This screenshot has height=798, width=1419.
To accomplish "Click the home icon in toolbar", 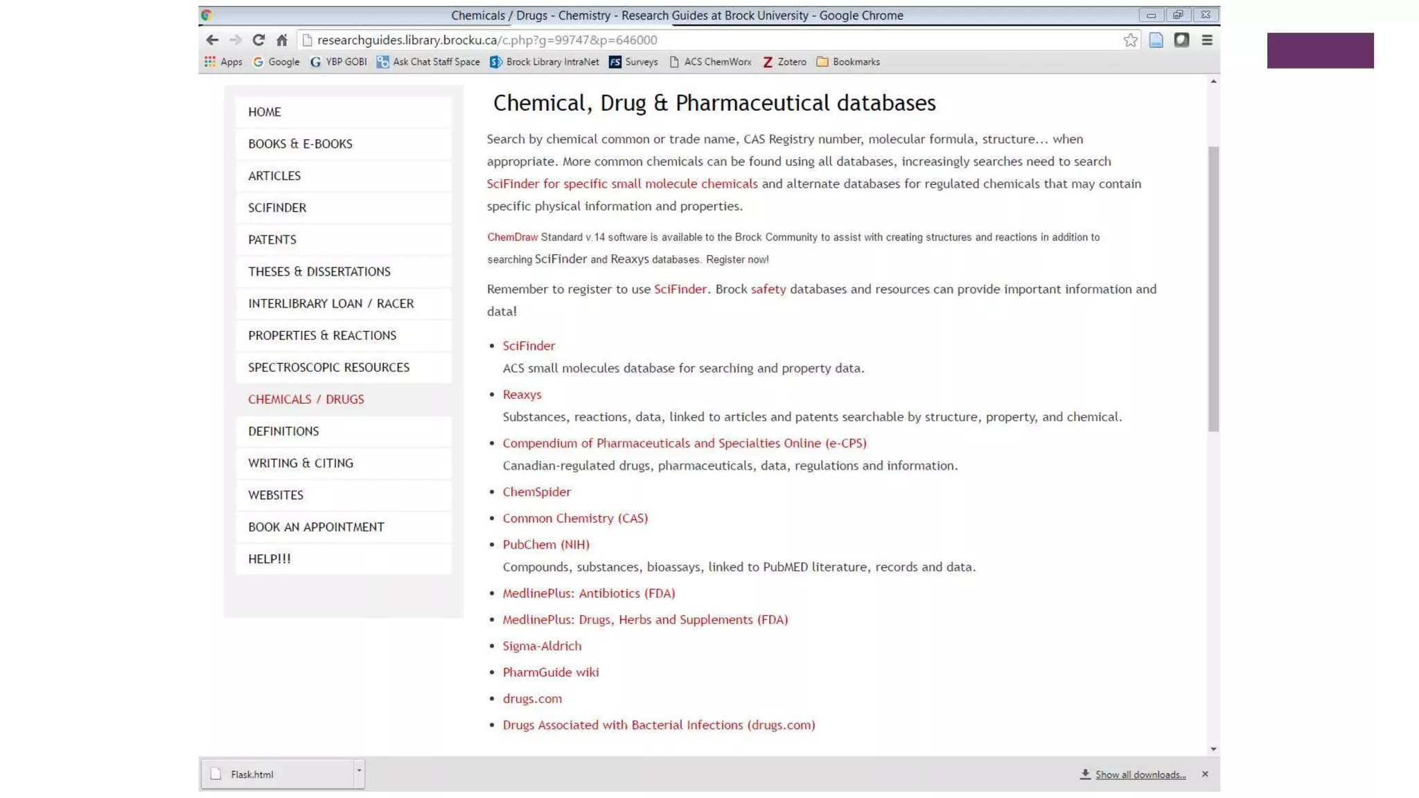I will 281,40.
